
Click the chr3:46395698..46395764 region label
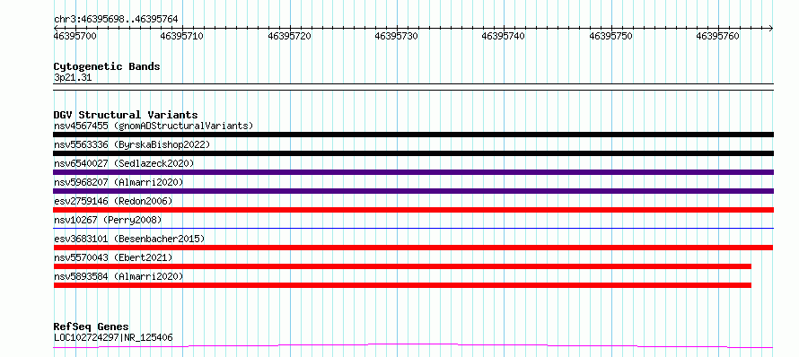[116, 20]
